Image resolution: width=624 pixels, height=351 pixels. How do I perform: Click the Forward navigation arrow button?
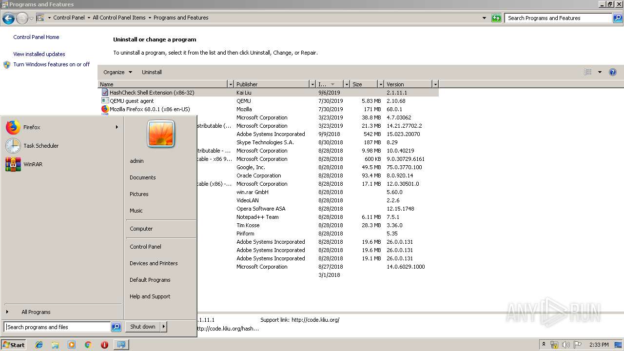(22, 19)
